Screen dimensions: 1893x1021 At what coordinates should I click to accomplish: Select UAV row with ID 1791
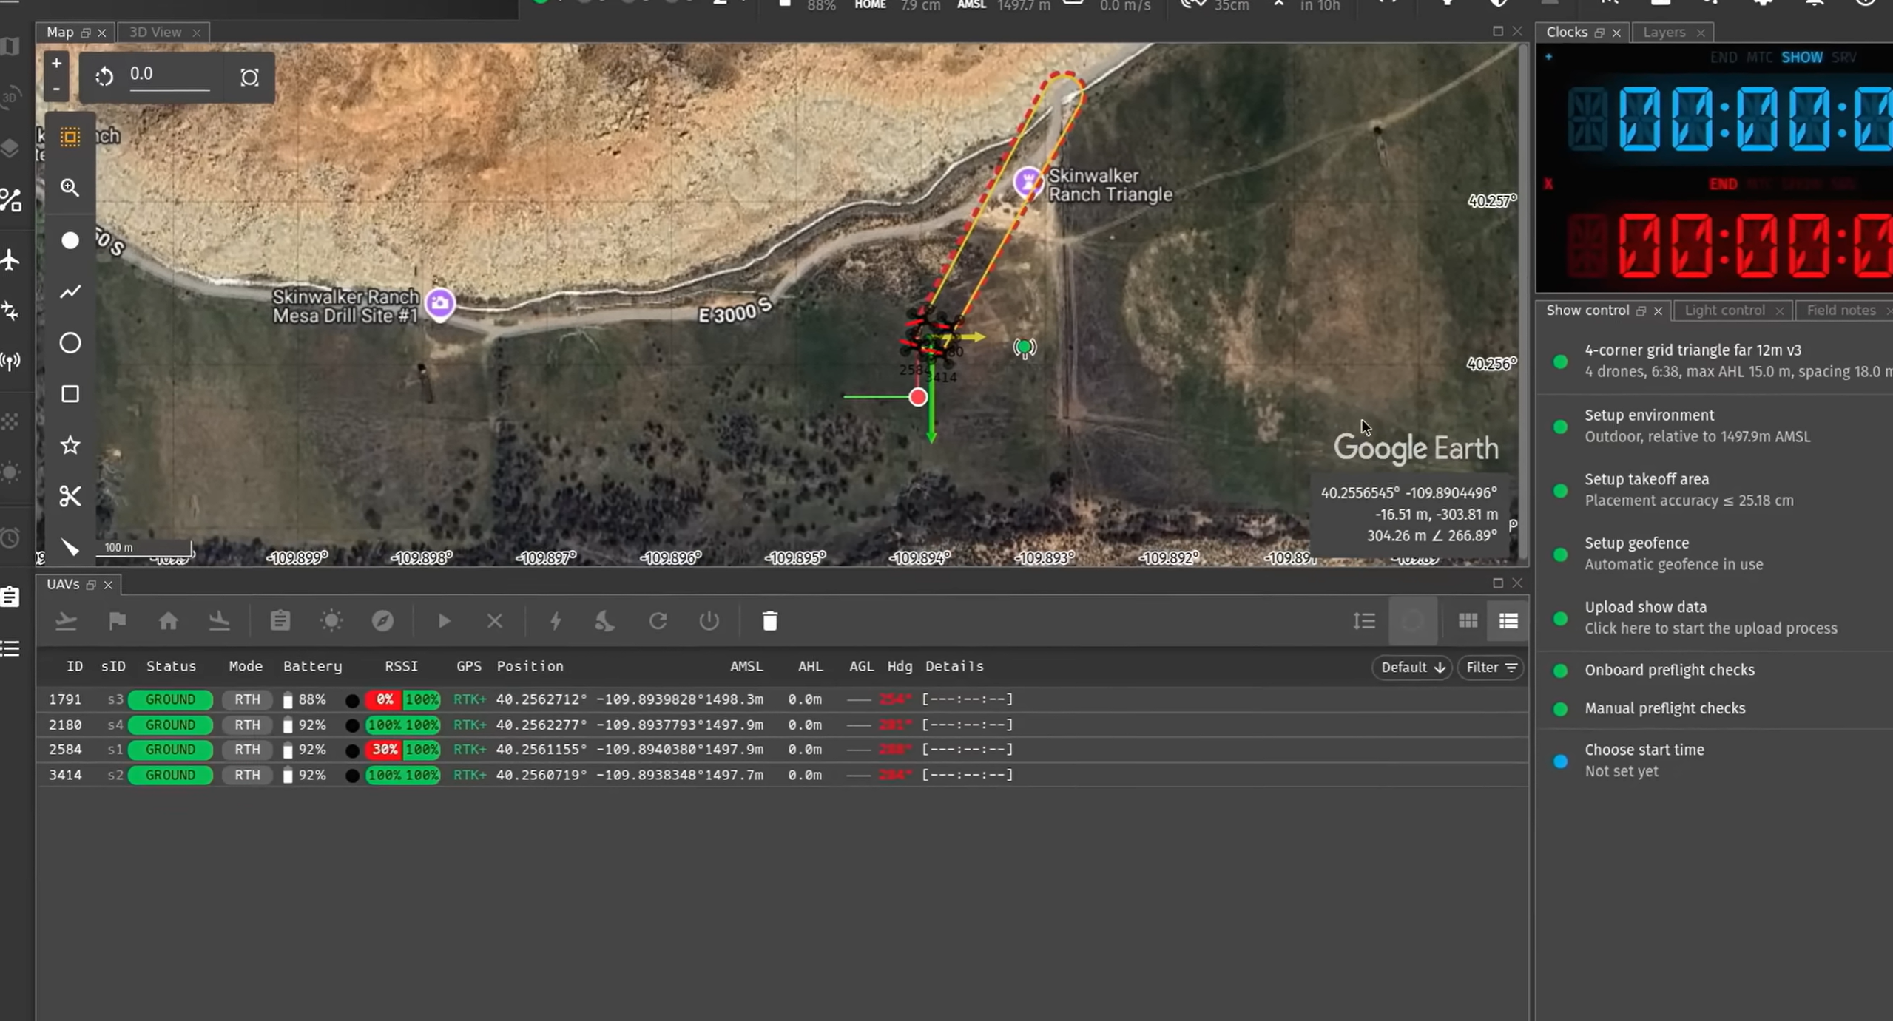(x=782, y=699)
